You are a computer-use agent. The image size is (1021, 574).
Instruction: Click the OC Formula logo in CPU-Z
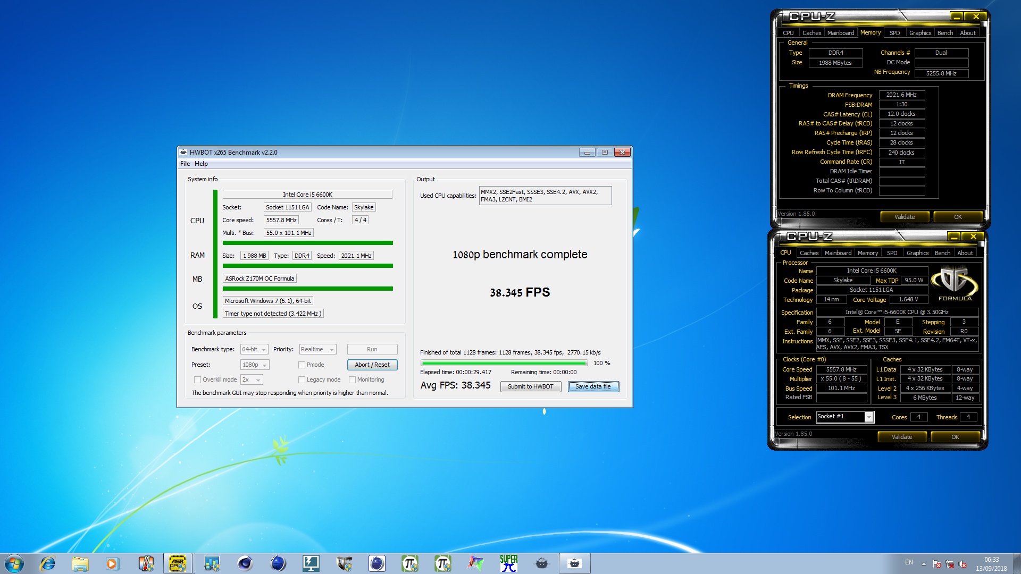955,283
